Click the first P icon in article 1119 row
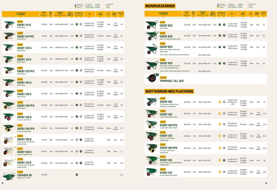 coord(220,25)
